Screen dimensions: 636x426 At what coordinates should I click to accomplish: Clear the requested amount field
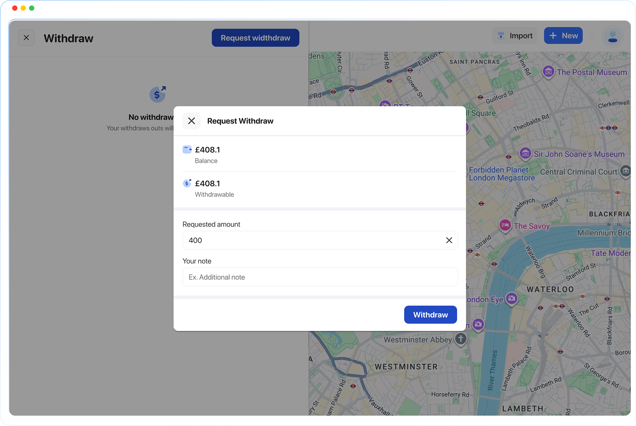point(449,240)
